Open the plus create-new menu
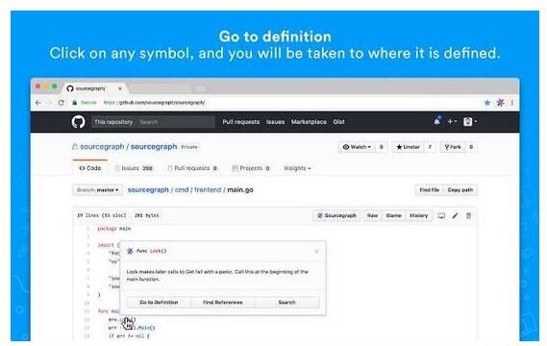 452,121
